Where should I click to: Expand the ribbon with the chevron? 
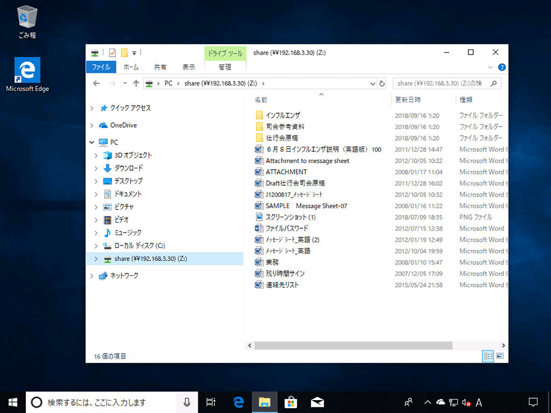[x=490, y=67]
